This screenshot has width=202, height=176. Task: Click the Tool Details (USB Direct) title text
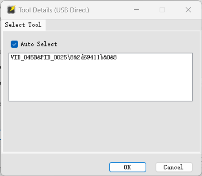coord(54,10)
